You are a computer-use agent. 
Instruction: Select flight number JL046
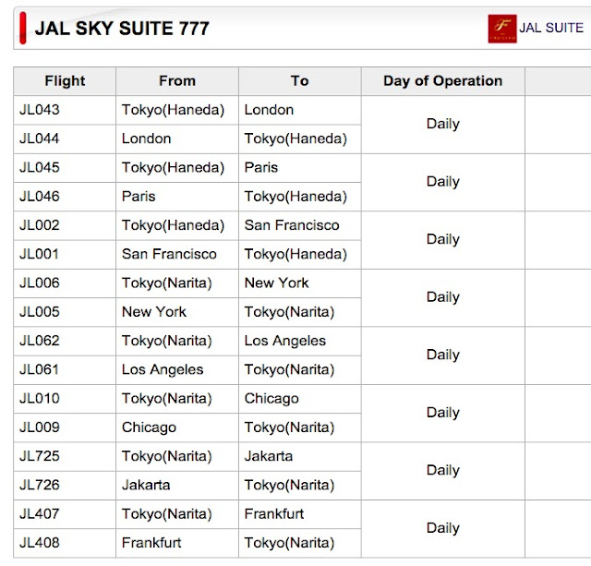click(40, 197)
